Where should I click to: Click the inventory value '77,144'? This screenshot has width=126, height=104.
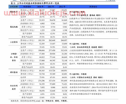coord(52,57)
